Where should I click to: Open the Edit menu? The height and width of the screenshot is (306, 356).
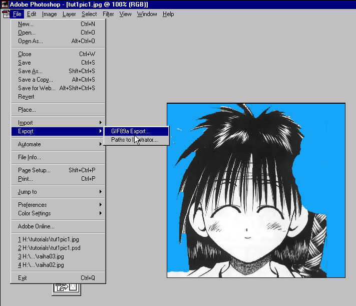(32, 14)
